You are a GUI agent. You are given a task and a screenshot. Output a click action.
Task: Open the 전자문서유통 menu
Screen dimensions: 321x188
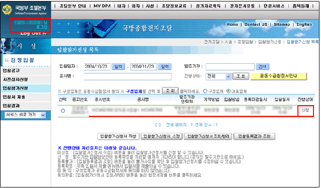[242, 6]
